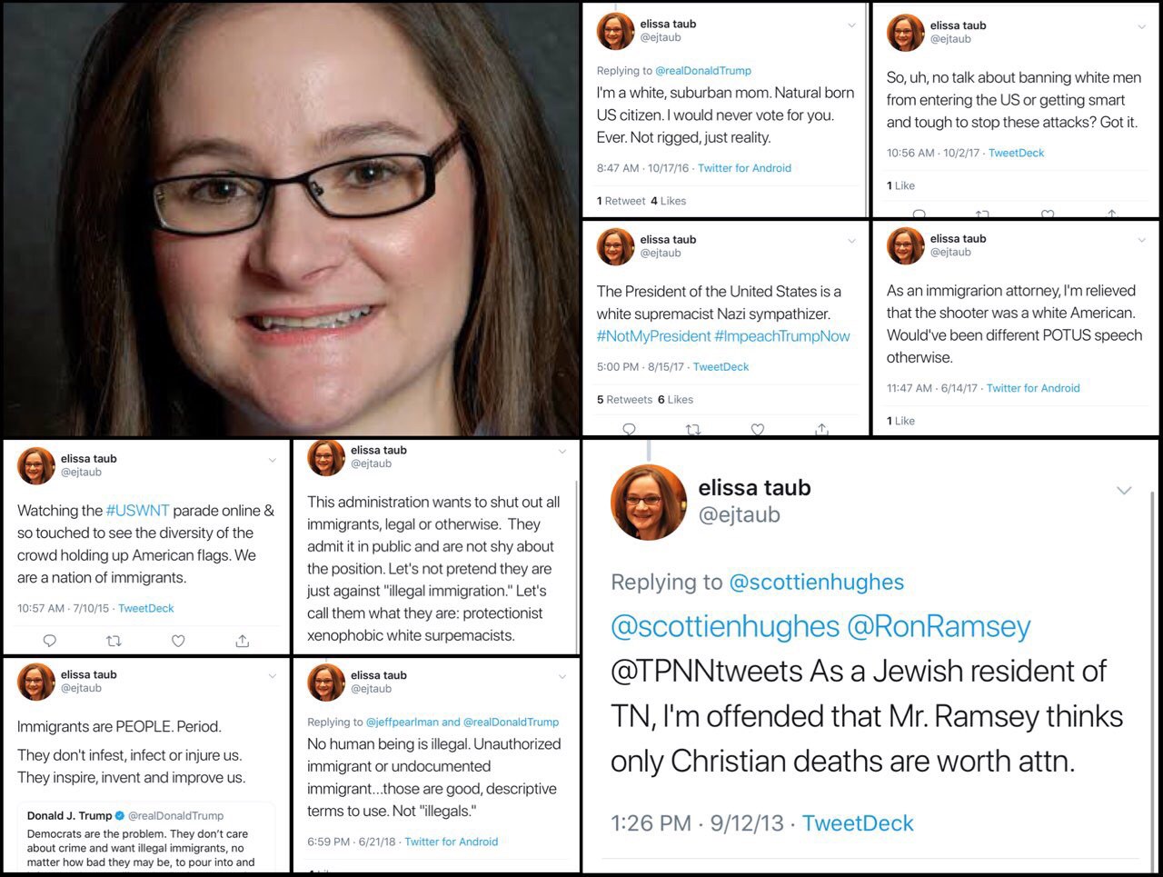Screen dimensions: 1163x877
Task: Click the reply icon under the #USWNT tweet
Action: (50, 641)
